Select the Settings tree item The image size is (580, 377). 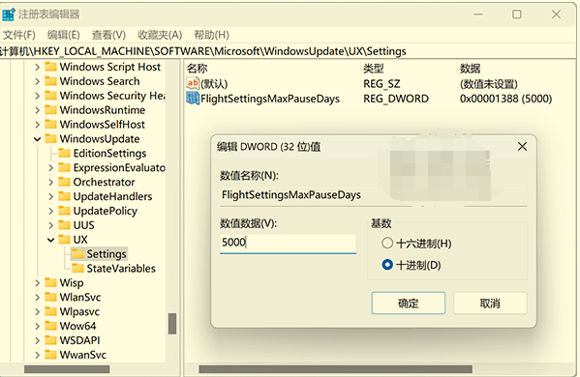(x=107, y=254)
